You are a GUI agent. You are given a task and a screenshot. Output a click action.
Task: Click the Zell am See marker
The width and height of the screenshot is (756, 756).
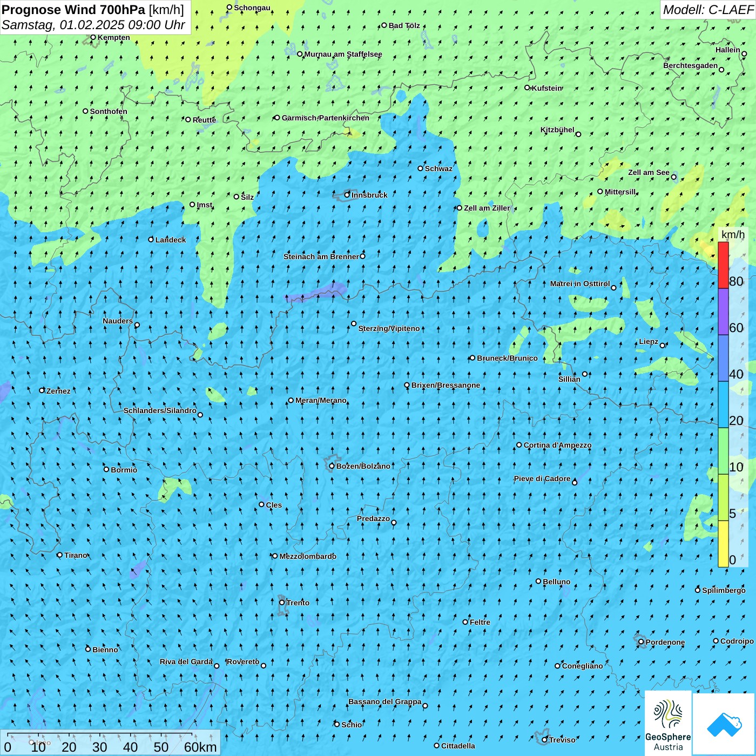673,177
